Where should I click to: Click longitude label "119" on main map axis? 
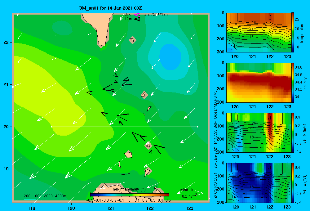point(32,208)
